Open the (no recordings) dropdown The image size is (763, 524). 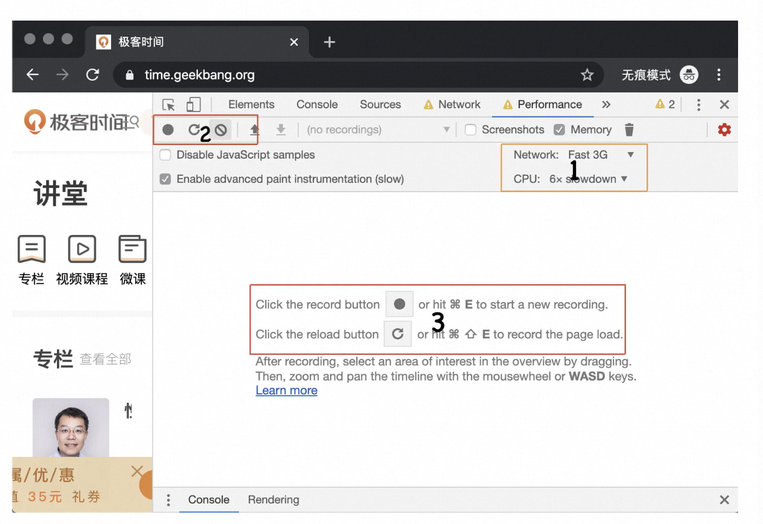378,130
